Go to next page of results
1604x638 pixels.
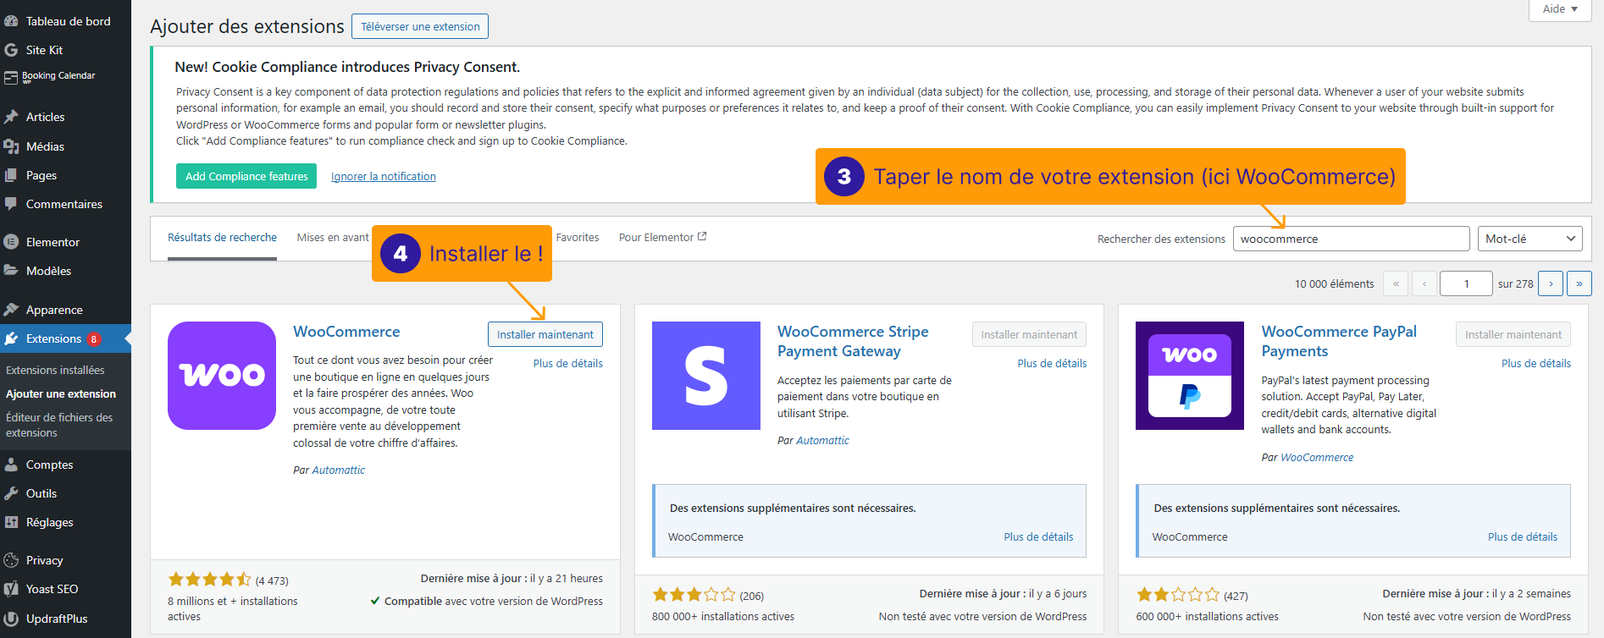1551,283
